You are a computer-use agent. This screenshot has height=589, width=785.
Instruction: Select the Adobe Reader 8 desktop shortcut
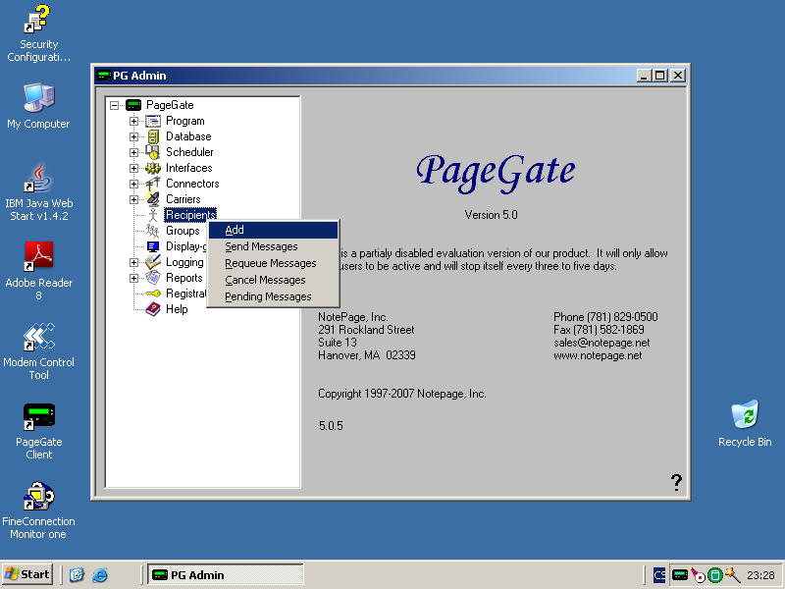click(38, 271)
